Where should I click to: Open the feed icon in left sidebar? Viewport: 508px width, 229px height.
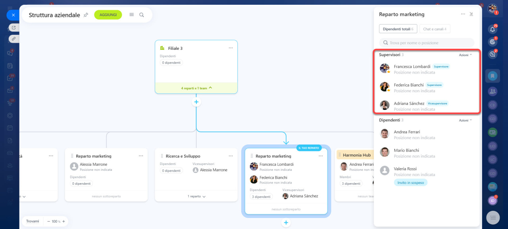[x=10, y=66]
